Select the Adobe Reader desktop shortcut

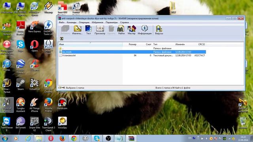coord(21,28)
